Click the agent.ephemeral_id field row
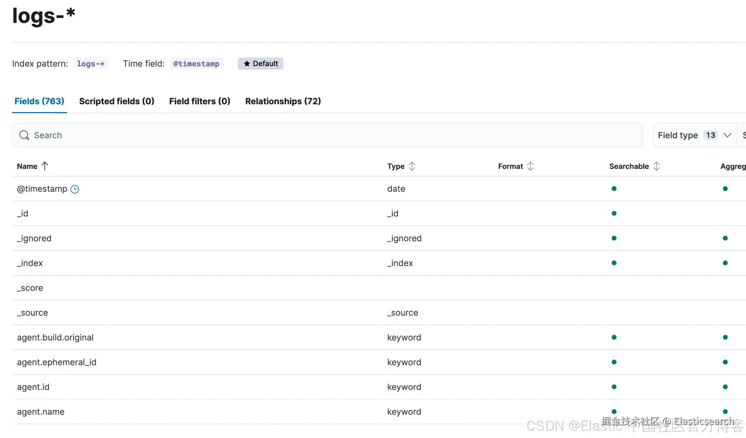Image resolution: width=746 pixels, height=438 pixels. (57, 362)
